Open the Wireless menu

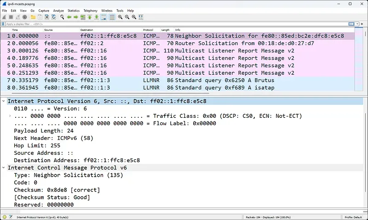(107, 11)
